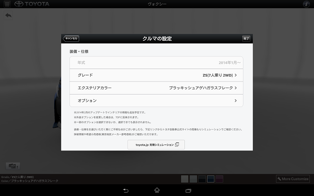Click the 2014年1月～ value
The height and width of the screenshot is (196, 314).
tap(230, 63)
